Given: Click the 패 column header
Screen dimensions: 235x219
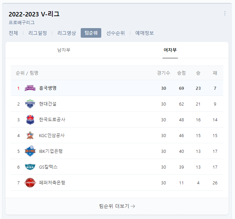Looking at the screenshot, I should click(x=215, y=73).
